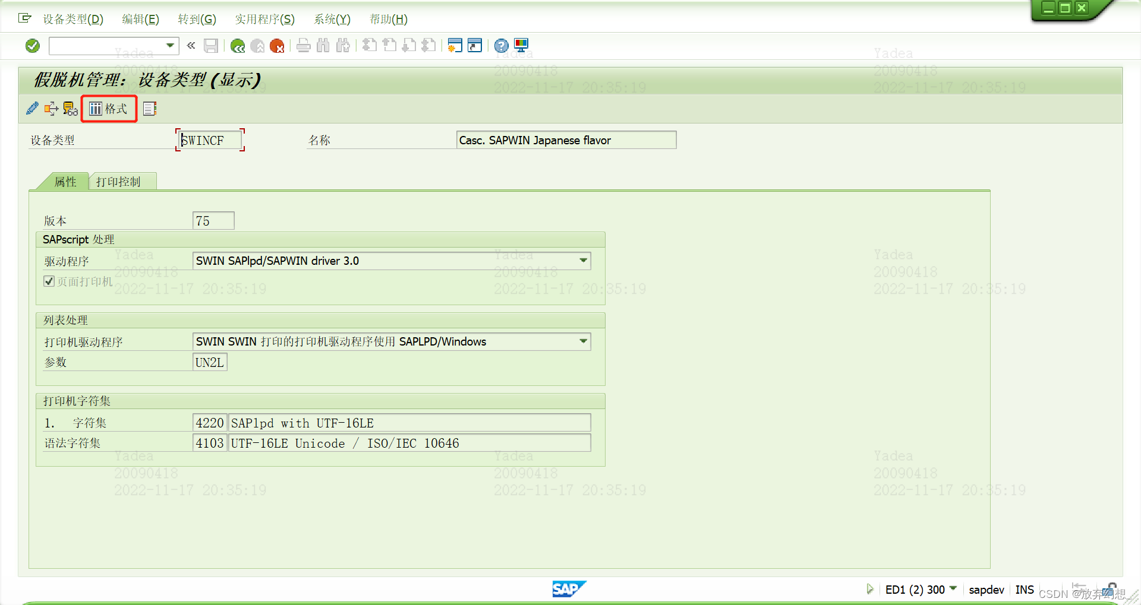Click the First Page icon
This screenshot has width=1141, height=605.
[370, 46]
